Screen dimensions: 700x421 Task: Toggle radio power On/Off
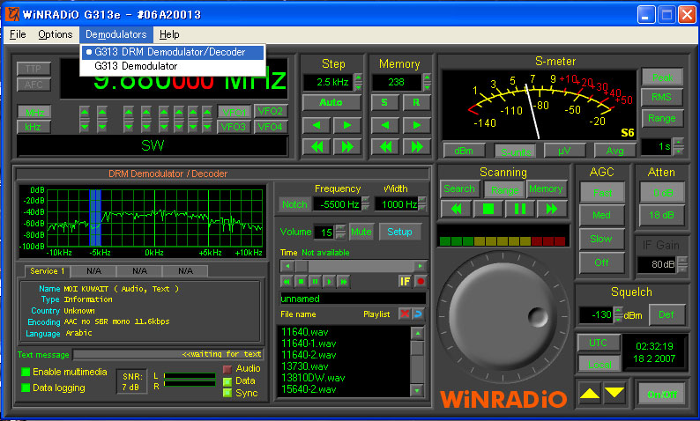pyautogui.click(x=661, y=395)
